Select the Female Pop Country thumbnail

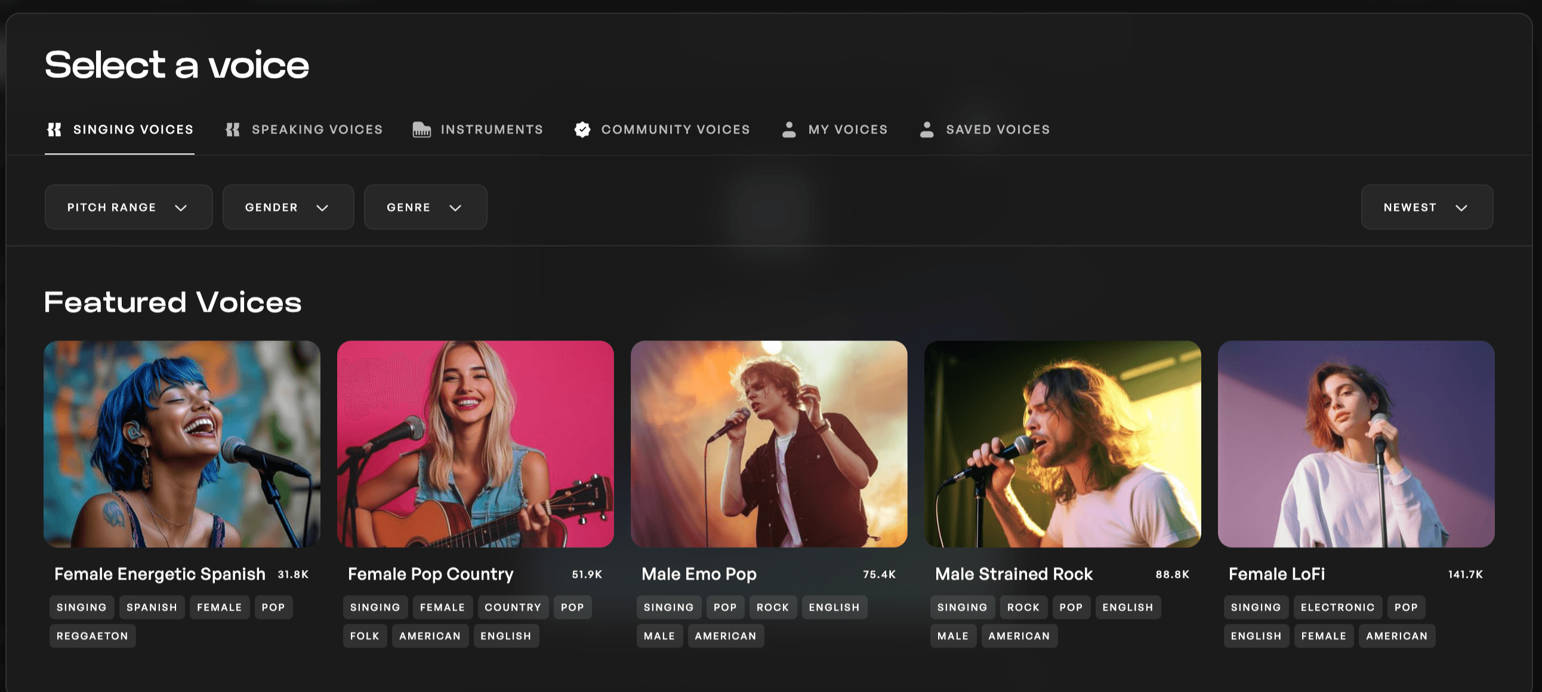(475, 444)
